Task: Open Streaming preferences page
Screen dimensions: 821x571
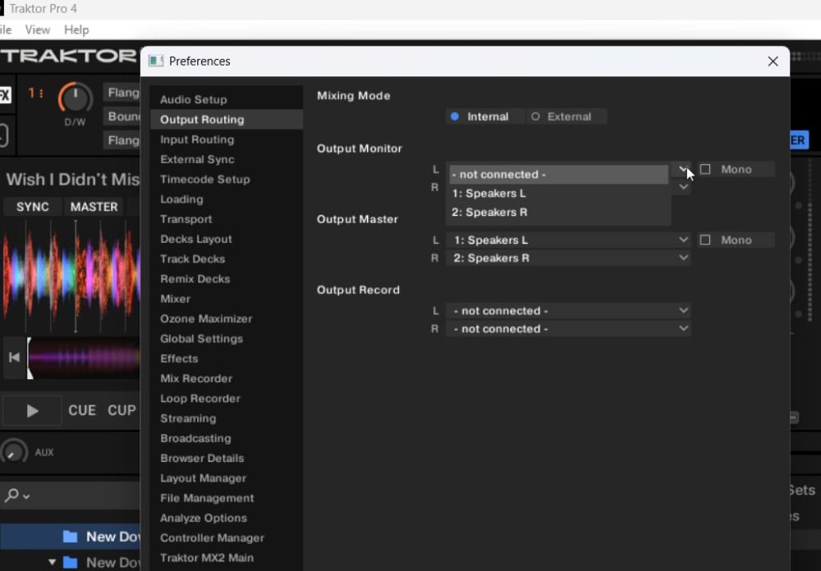Action: click(x=227, y=418)
